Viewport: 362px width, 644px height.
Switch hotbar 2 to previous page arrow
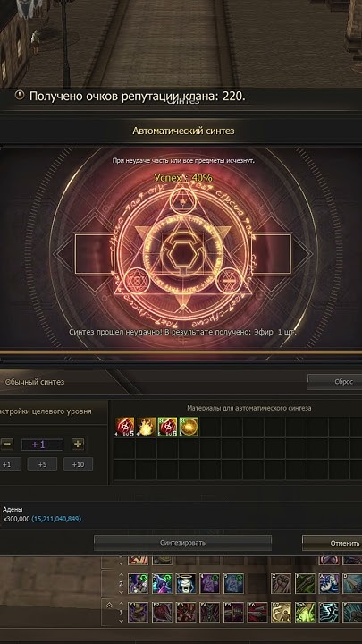(121, 573)
